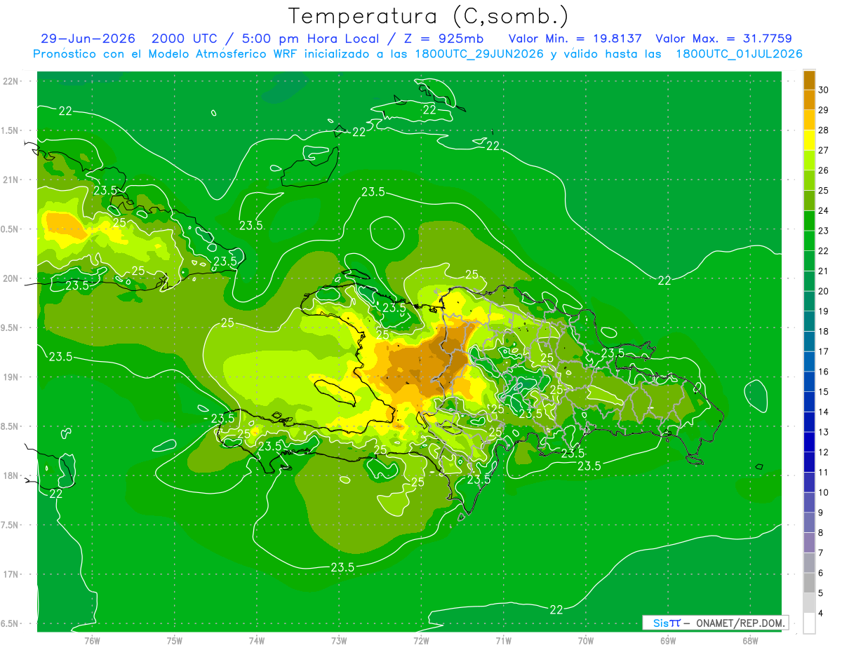The image size is (842, 650).
Task: Click the map title 'Temperatura (C,somb.)'
Action: [428, 16]
